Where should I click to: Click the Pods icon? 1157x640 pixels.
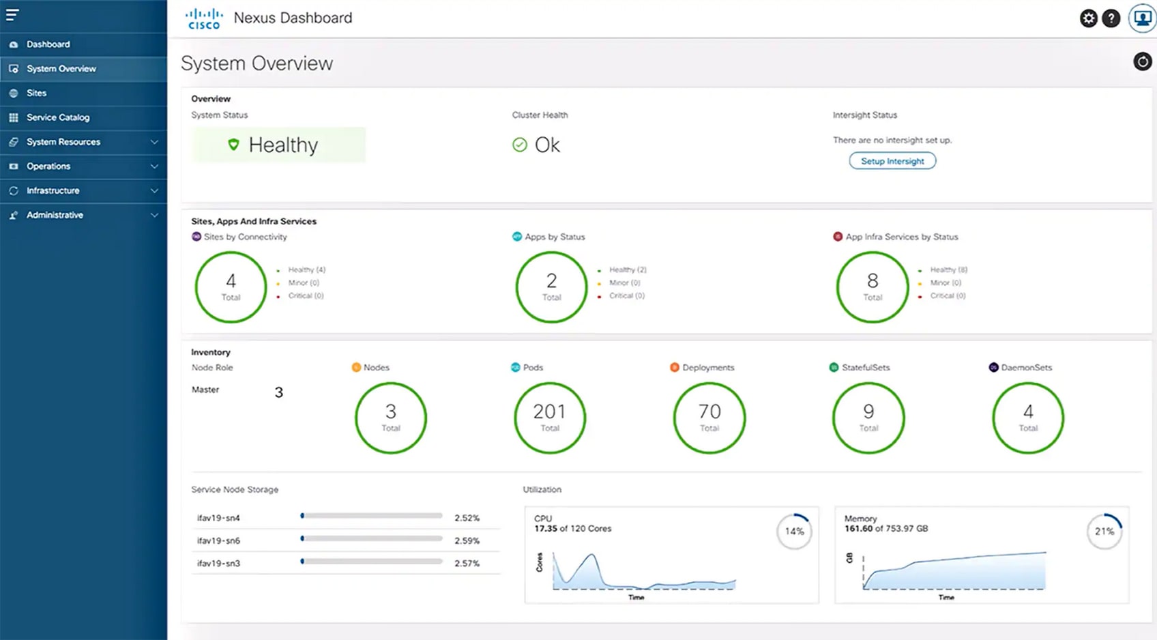pos(516,367)
